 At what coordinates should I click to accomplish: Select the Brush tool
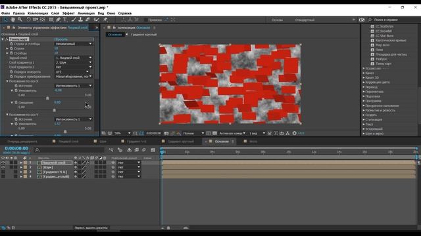[x=74, y=20]
